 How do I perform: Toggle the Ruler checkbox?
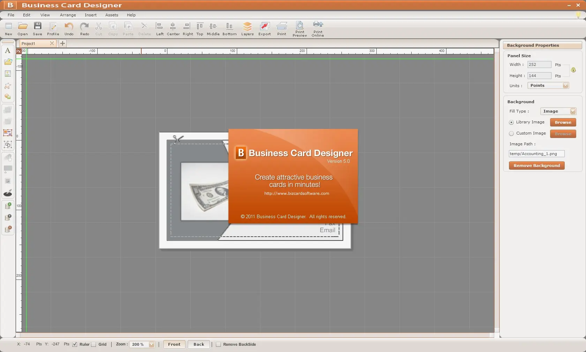75,344
